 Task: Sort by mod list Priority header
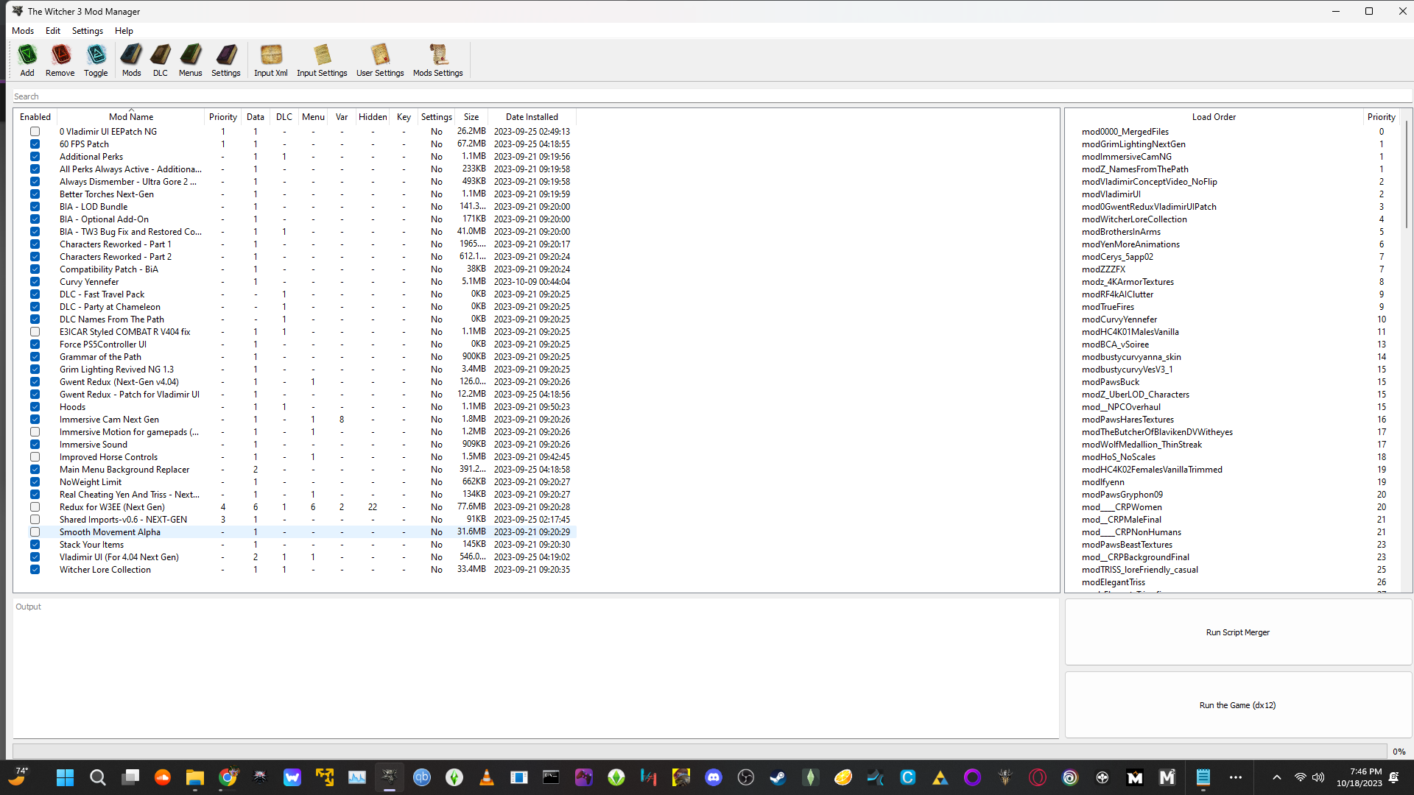(223, 117)
